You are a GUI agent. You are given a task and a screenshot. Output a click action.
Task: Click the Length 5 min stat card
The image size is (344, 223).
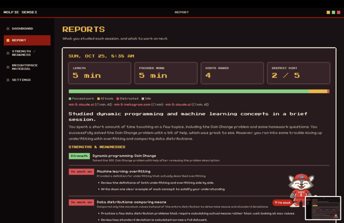coord(99,73)
